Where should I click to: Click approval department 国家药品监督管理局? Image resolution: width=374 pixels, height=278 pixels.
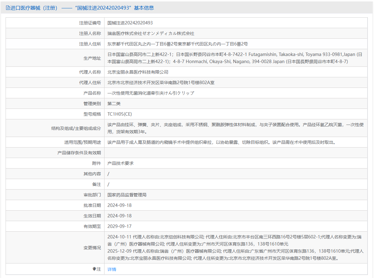click(127, 195)
